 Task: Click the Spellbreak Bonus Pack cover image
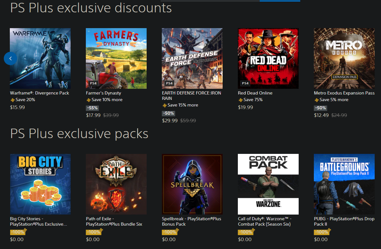(192, 184)
